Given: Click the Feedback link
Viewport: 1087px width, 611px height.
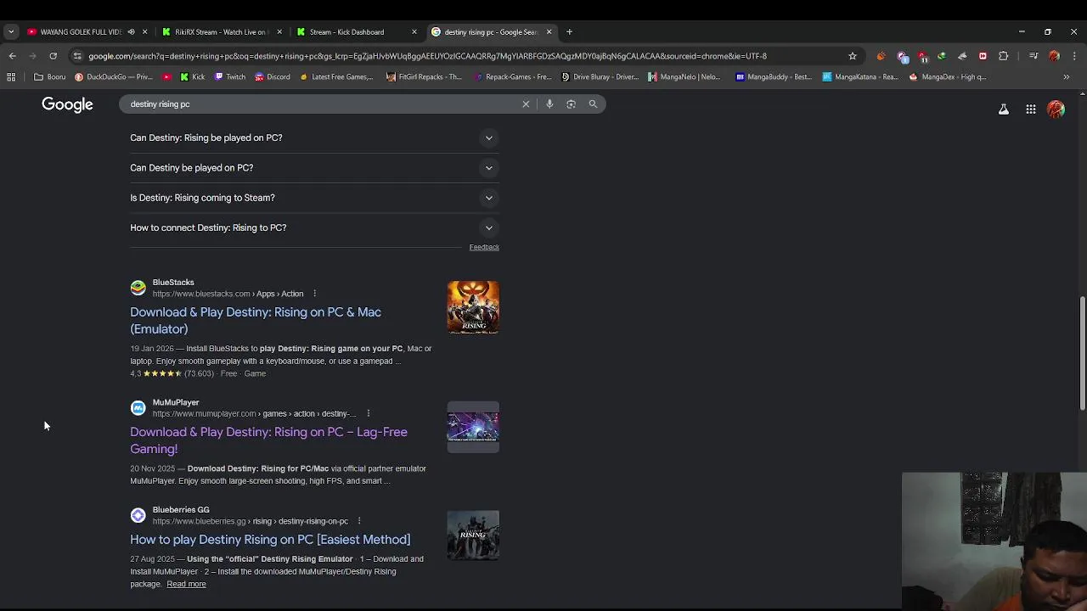Looking at the screenshot, I should pyautogui.click(x=484, y=247).
